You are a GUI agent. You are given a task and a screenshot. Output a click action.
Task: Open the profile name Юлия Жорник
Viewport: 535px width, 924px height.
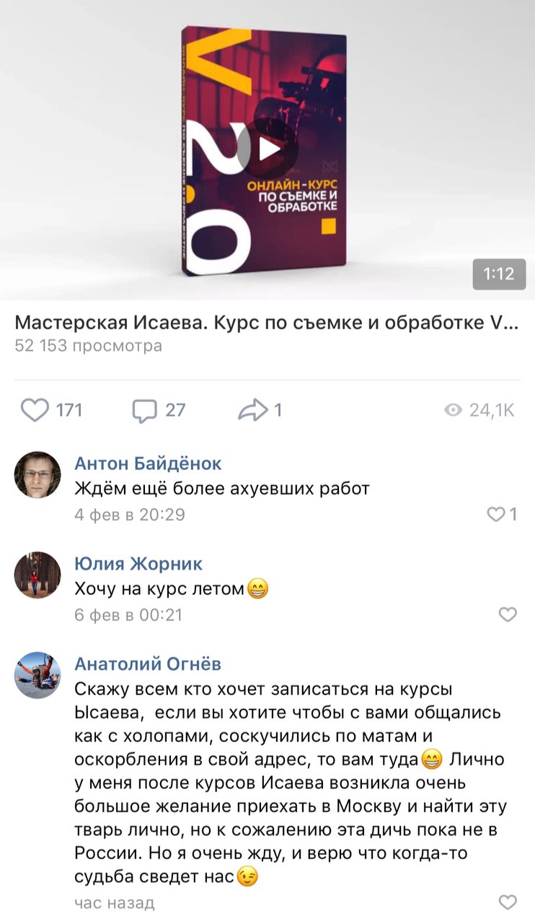point(139,563)
